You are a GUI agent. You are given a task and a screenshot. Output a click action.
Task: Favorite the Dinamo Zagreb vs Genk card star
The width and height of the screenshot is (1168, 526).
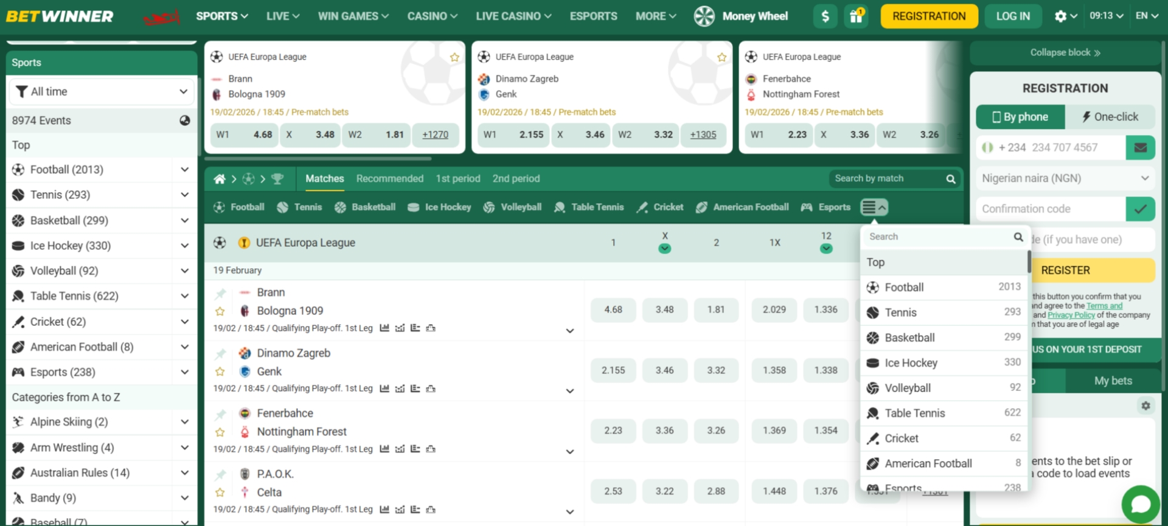pyautogui.click(x=721, y=57)
